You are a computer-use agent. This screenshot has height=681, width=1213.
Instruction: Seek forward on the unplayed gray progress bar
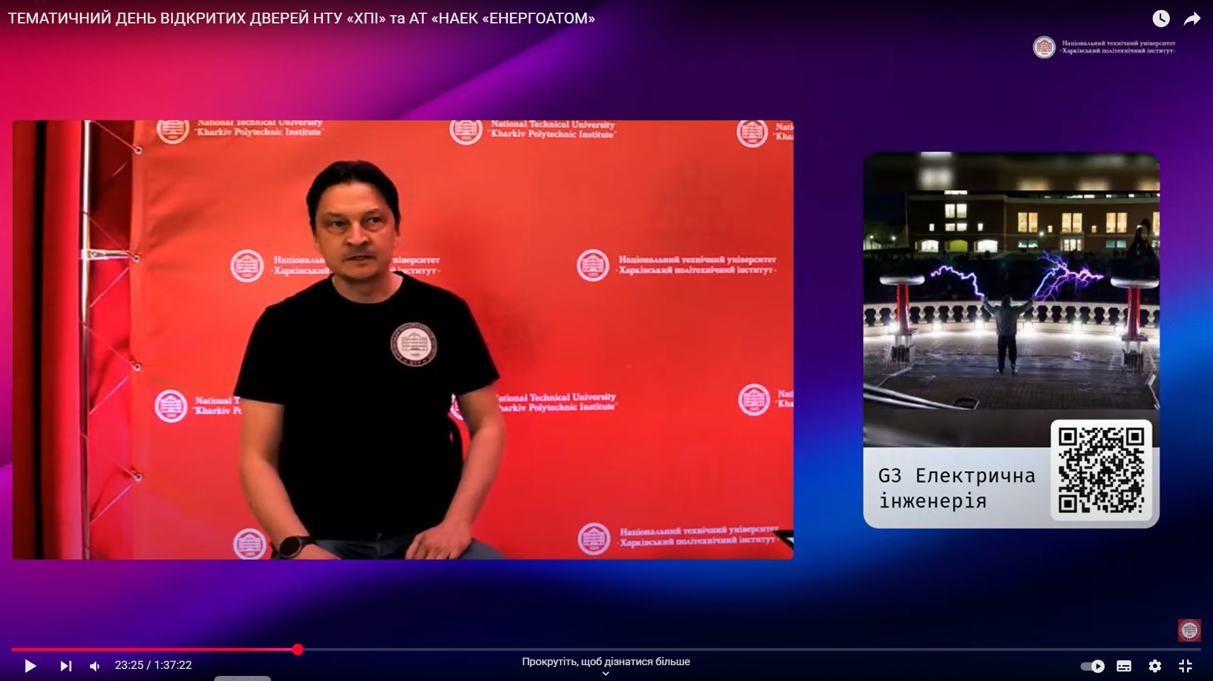(x=697, y=649)
